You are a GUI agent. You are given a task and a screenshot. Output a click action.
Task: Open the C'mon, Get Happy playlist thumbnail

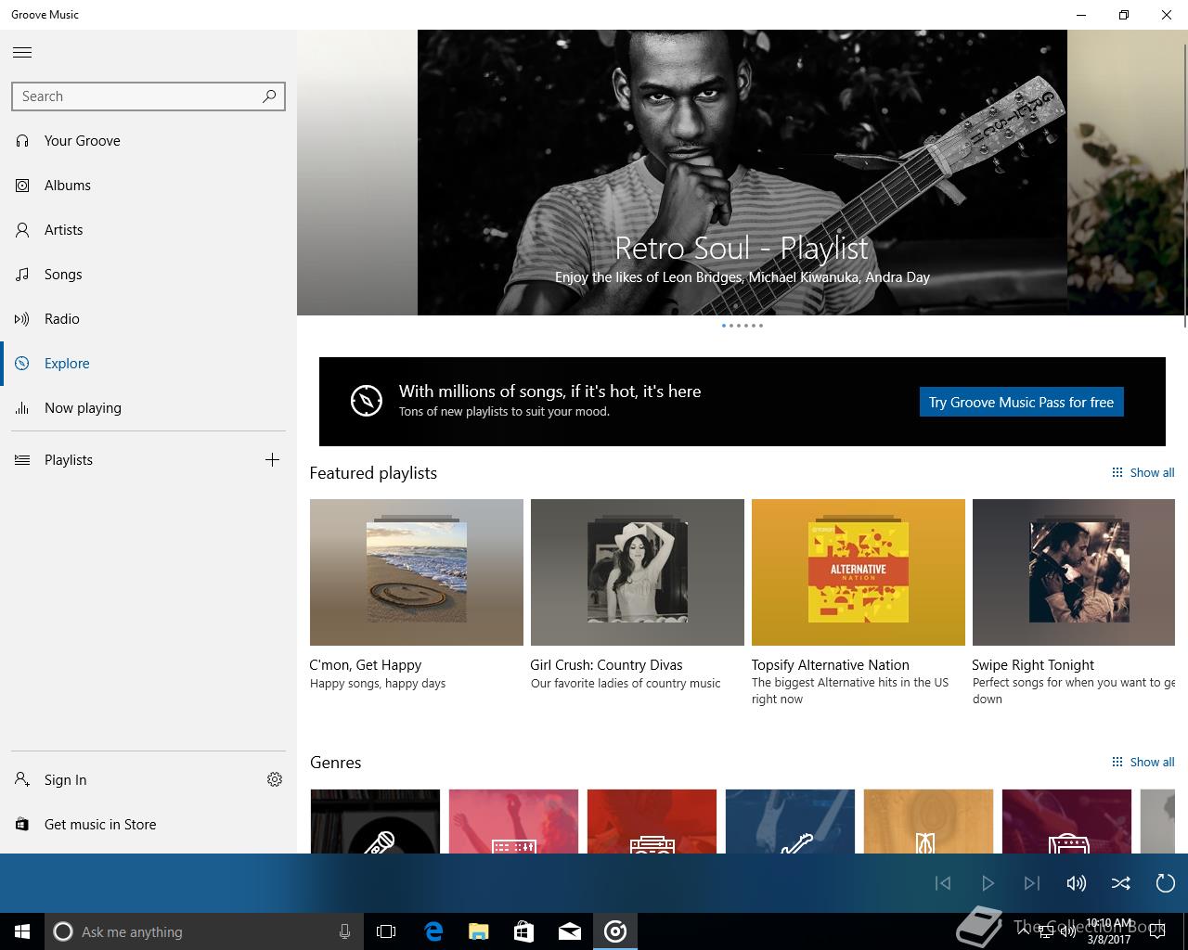tap(417, 572)
